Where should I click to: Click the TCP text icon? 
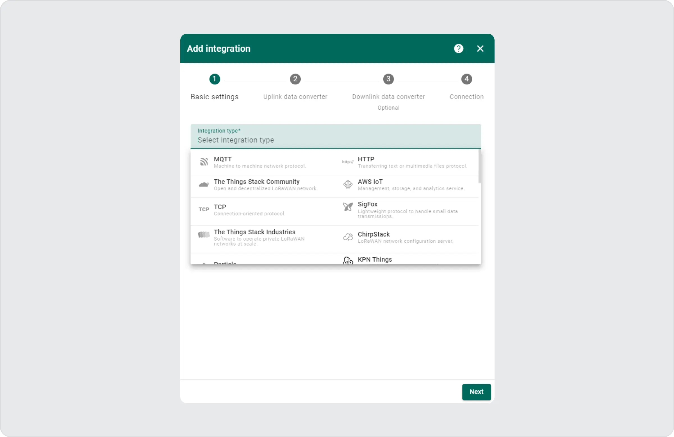(204, 209)
